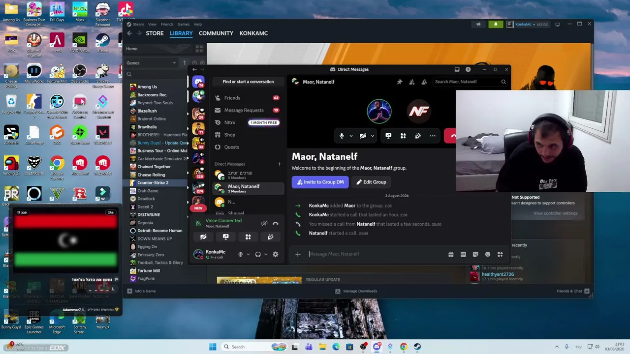Deafen headphones in Discord user panel

point(258,254)
